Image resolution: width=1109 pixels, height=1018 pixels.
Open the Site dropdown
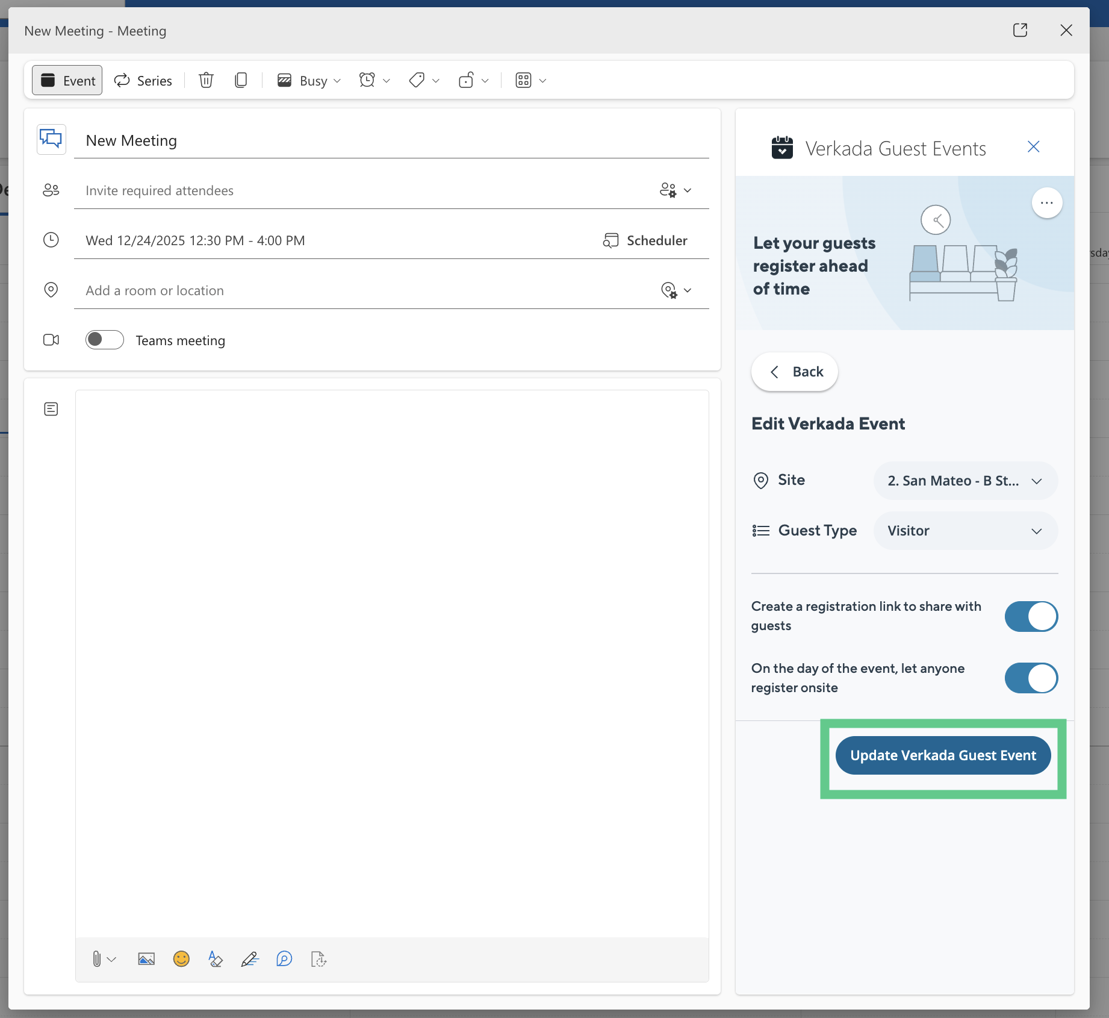click(x=965, y=481)
